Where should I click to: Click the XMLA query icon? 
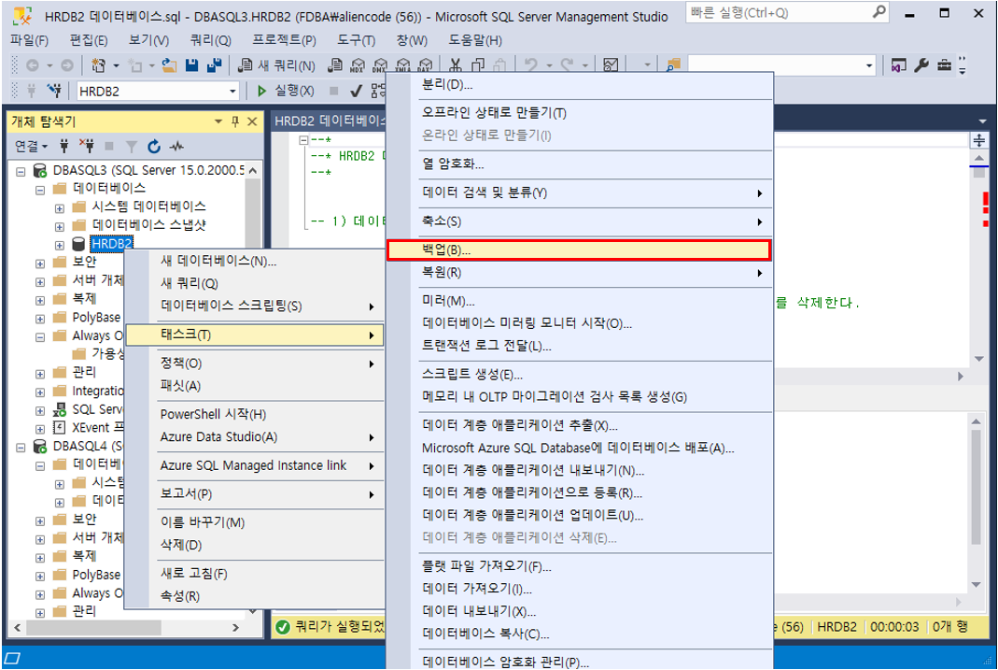point(403,65)
